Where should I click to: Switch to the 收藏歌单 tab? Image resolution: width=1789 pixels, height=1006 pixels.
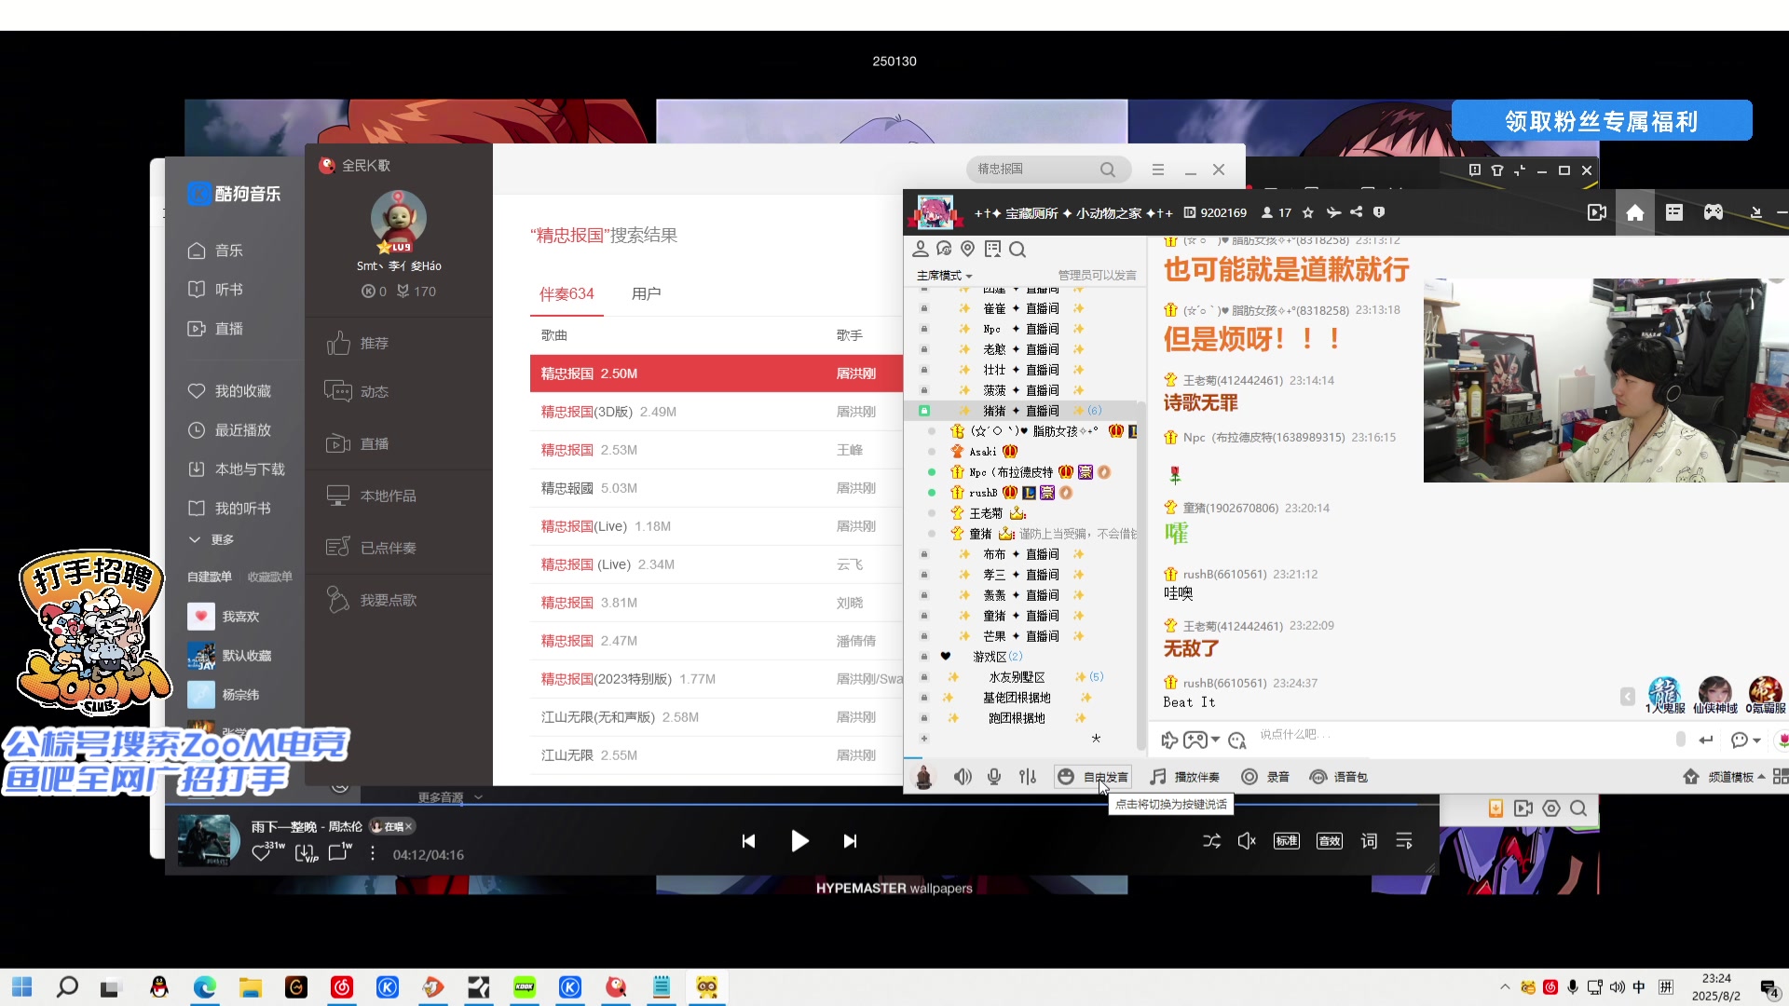269,578
